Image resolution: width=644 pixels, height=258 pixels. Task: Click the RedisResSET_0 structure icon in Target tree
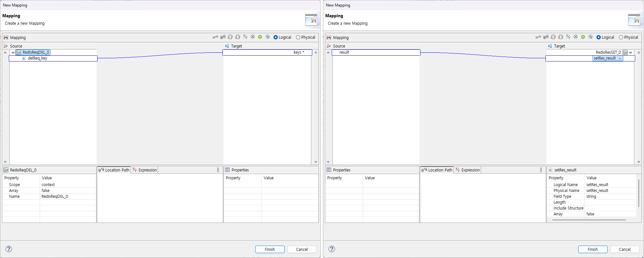[625, 52]
